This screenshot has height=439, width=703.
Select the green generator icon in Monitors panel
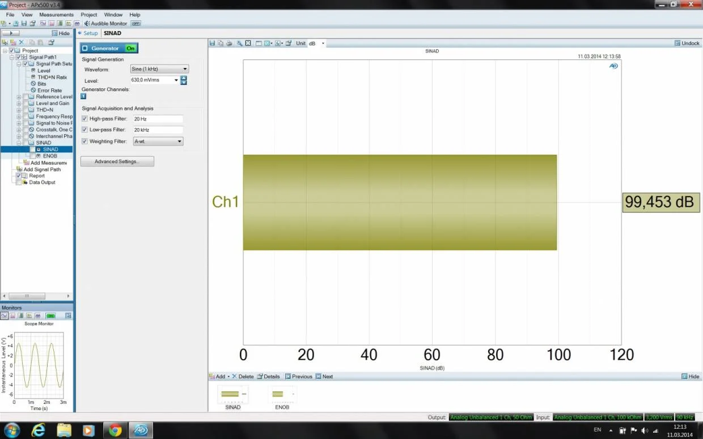pos(50,316)
